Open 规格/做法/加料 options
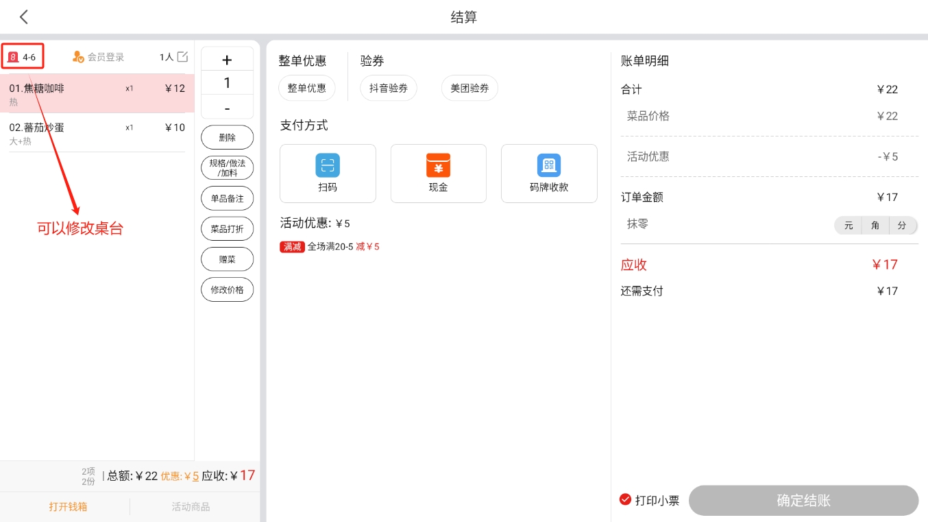 coord(227,168)
